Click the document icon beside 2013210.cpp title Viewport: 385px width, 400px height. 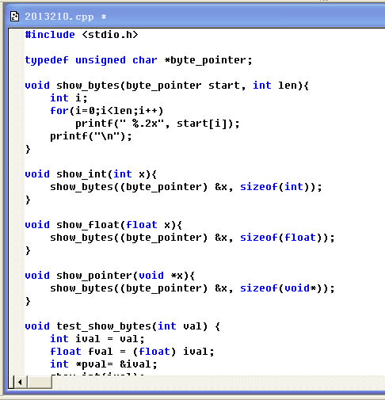(14, 17)
